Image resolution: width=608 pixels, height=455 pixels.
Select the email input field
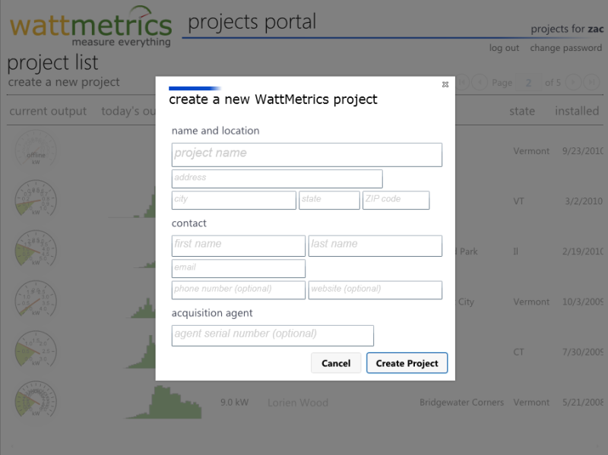tap(239, 268)
